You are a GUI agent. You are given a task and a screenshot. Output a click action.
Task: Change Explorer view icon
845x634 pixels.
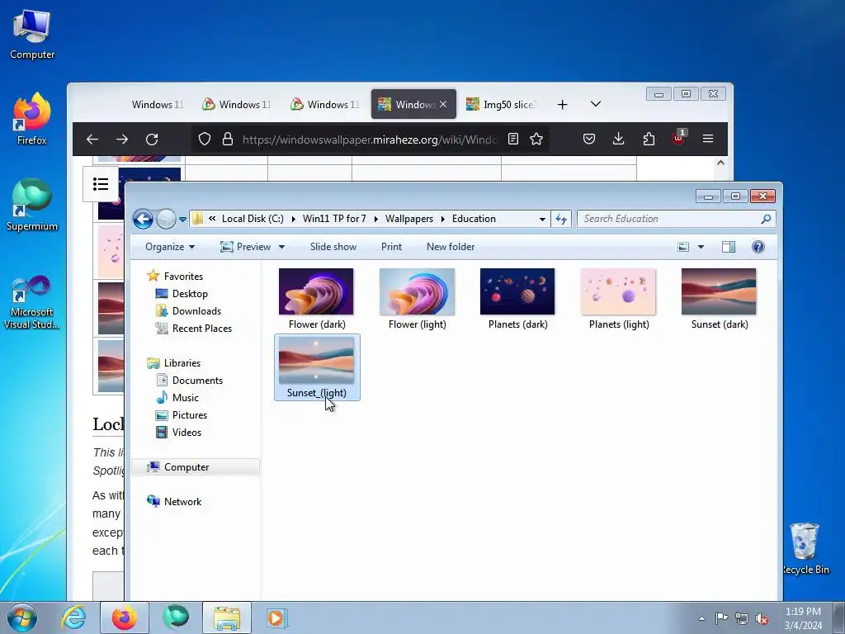[682, 247]
